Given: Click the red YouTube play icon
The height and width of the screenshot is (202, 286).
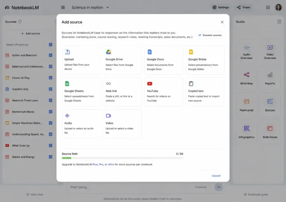Looking at the screenshot, I should (x=150, y=84).
